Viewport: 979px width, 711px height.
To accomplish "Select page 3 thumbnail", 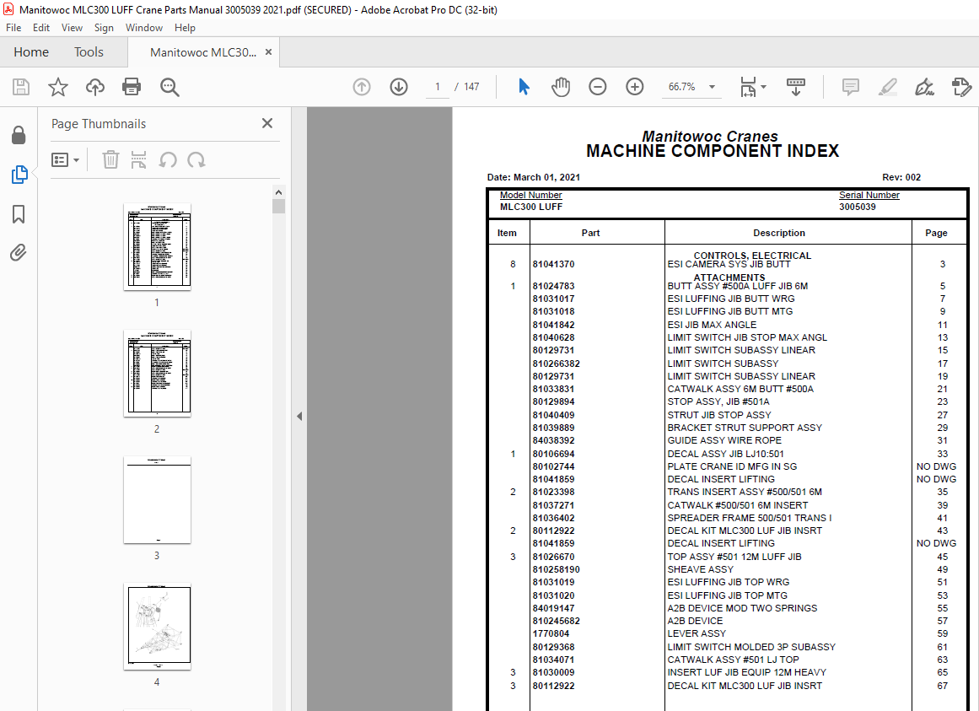I will click(x=158, y=500).
